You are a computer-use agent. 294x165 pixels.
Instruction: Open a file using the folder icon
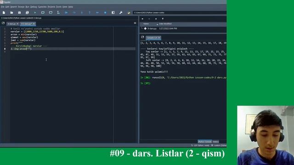coord(11,12)
